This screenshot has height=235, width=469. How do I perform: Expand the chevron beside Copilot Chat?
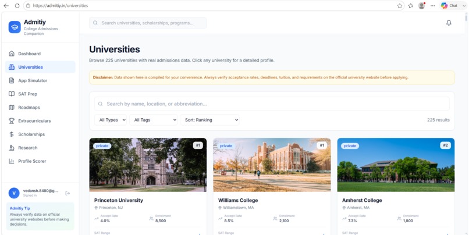coord(464,5)
